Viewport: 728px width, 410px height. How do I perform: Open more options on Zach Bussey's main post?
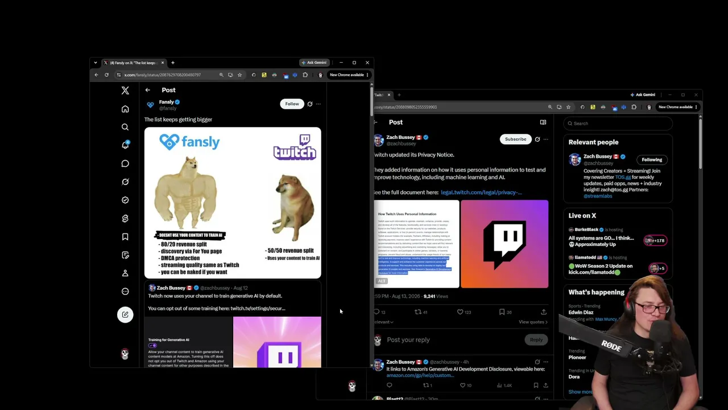point(545,139)
